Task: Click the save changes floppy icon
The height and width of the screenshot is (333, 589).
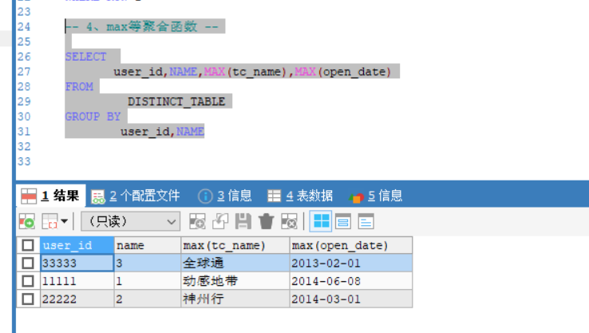Action: coord(243,221)
